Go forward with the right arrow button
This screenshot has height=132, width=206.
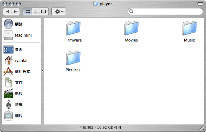(16, 12)
